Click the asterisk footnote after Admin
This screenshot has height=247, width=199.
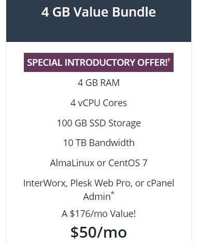coord(112,194)
